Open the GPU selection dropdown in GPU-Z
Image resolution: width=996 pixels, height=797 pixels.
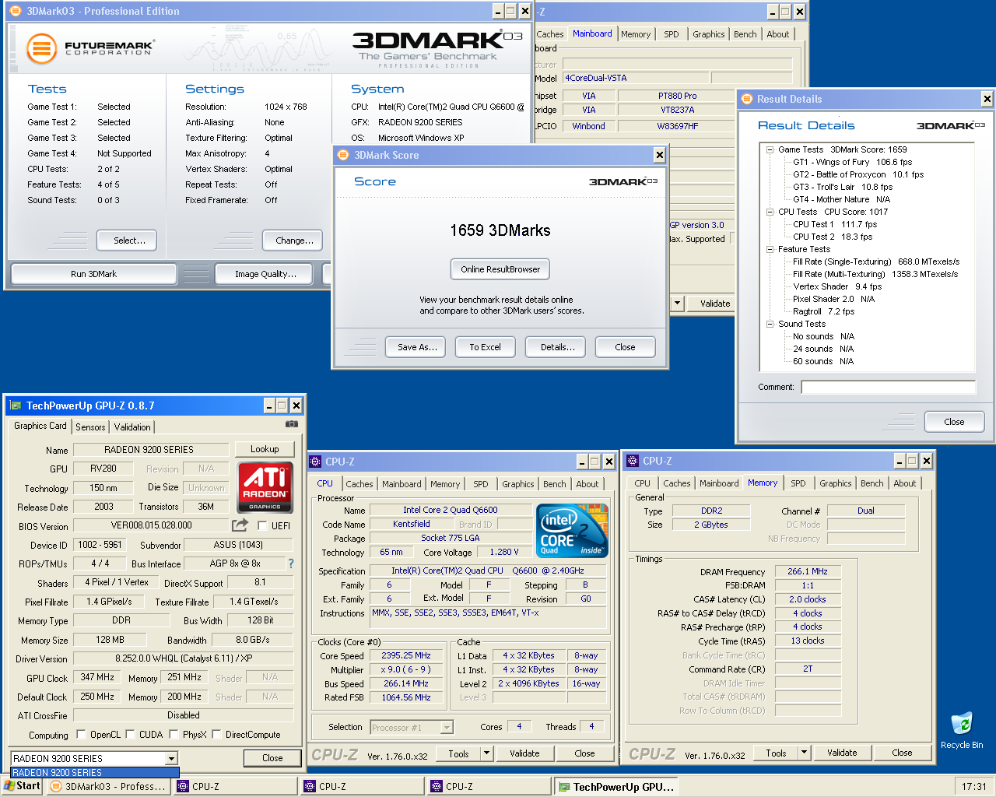(171, 758)
